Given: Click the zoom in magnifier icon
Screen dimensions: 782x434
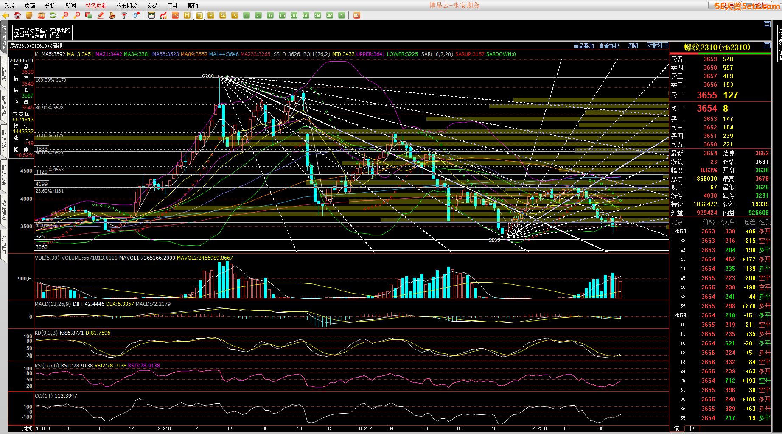Looking at the screenshot, I should [x=65, y=15].
